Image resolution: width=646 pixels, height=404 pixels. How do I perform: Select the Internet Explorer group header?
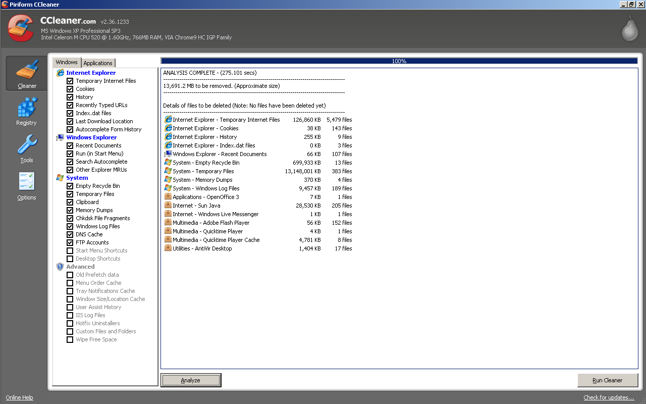[91, 73]
